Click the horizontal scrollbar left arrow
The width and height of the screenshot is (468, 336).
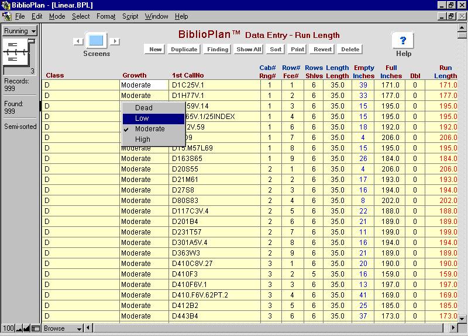tap(88, 328)
